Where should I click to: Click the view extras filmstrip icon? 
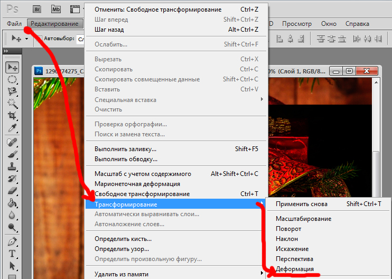coord(74,10)
